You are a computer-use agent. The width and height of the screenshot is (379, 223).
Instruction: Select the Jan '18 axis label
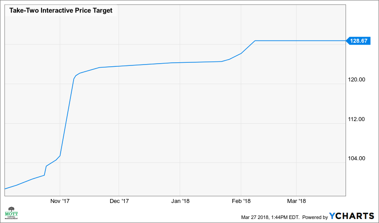coord(179,201)
